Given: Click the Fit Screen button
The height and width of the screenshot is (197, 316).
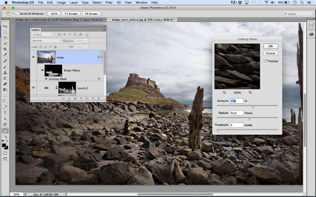Looking at the screenshot, I should [71, 13].
